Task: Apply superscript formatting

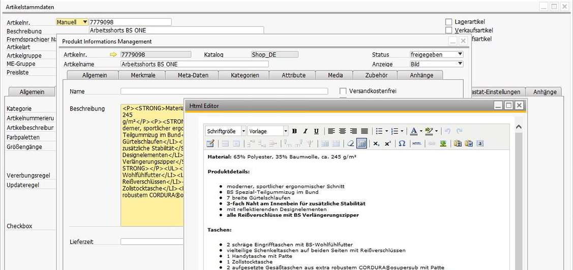Action: 388,144
